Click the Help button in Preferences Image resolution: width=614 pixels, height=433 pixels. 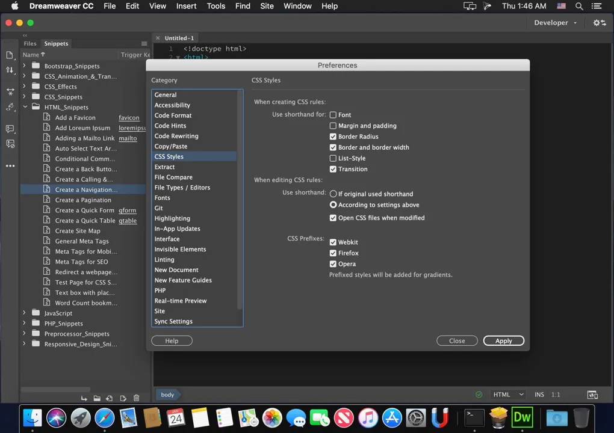tap(172, 341)
